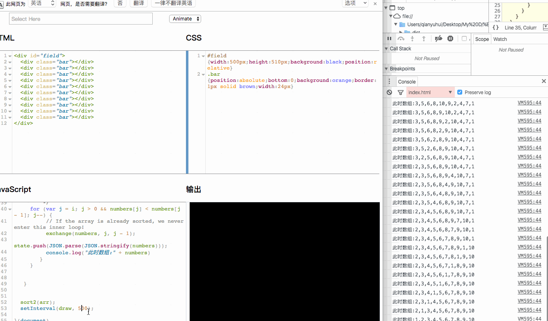Clear the console log

[389, 93]
